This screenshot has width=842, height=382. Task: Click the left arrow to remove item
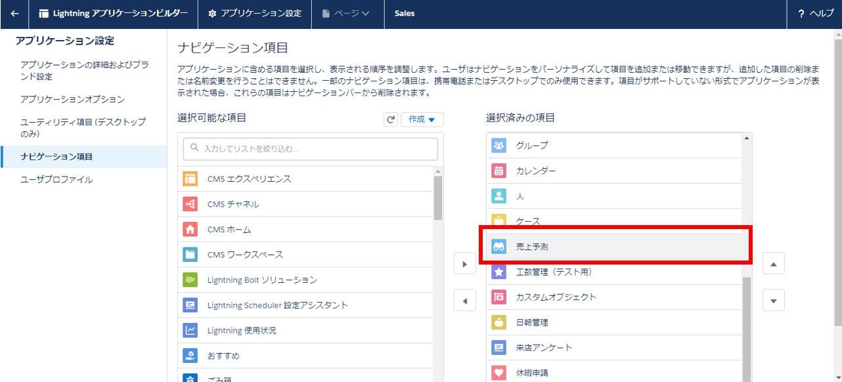[465, 301]
